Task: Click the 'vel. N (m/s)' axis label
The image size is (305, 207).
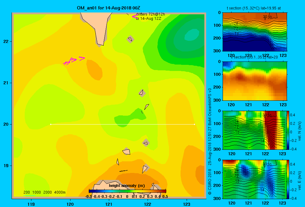Action: coord(300,131)
